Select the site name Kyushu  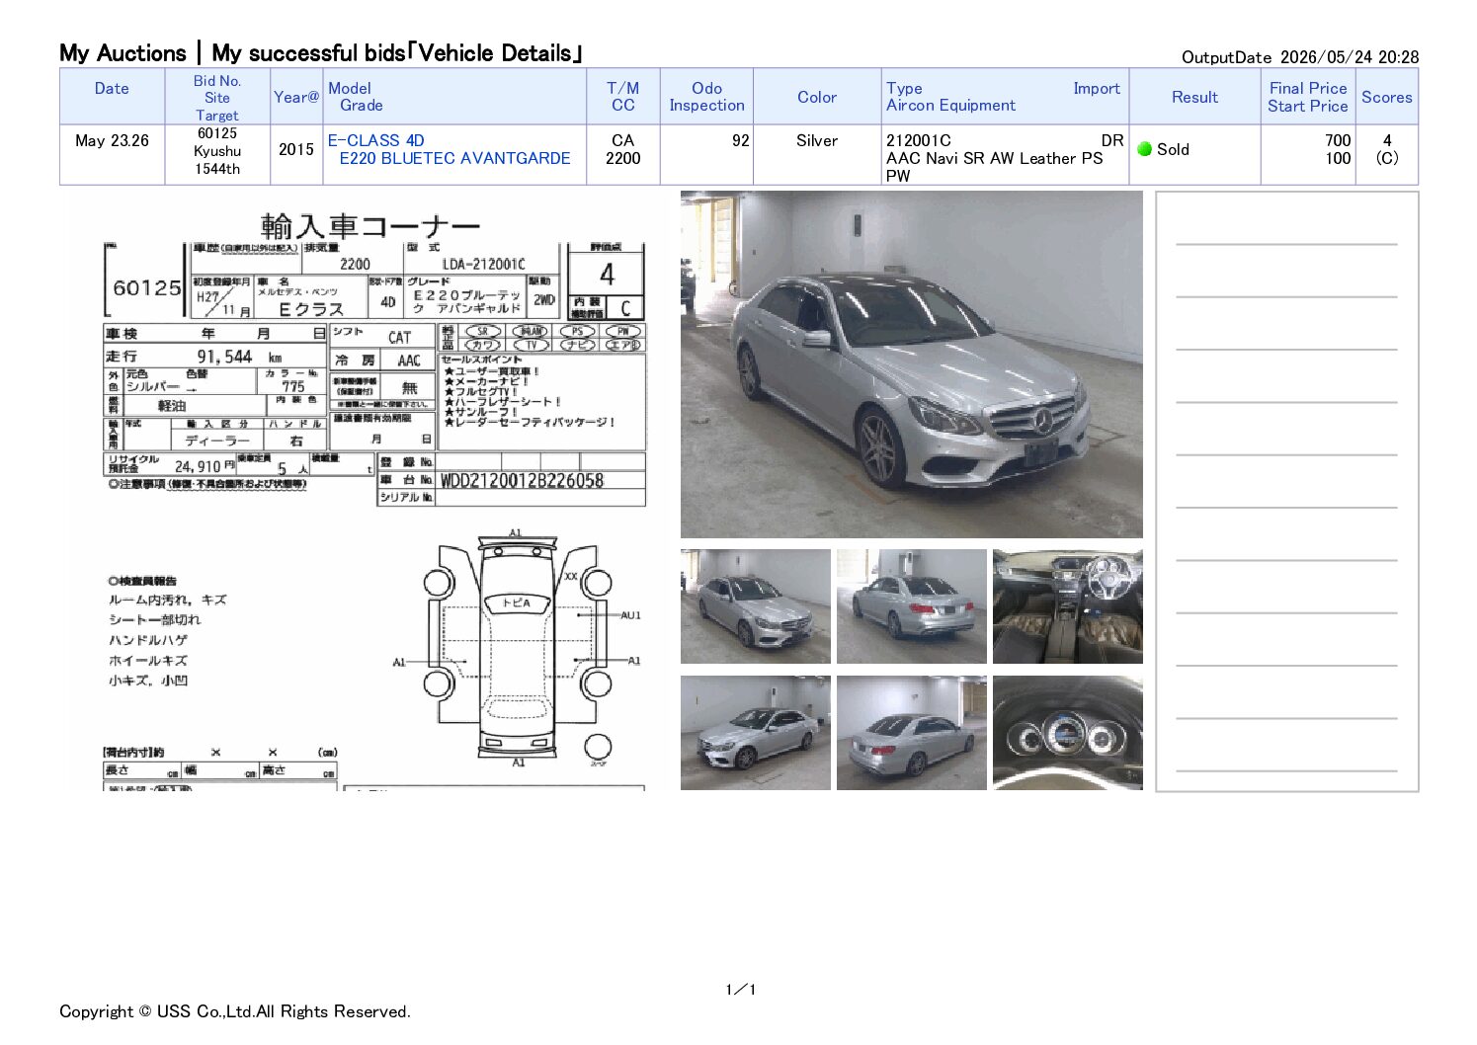(x=217, y=151)
